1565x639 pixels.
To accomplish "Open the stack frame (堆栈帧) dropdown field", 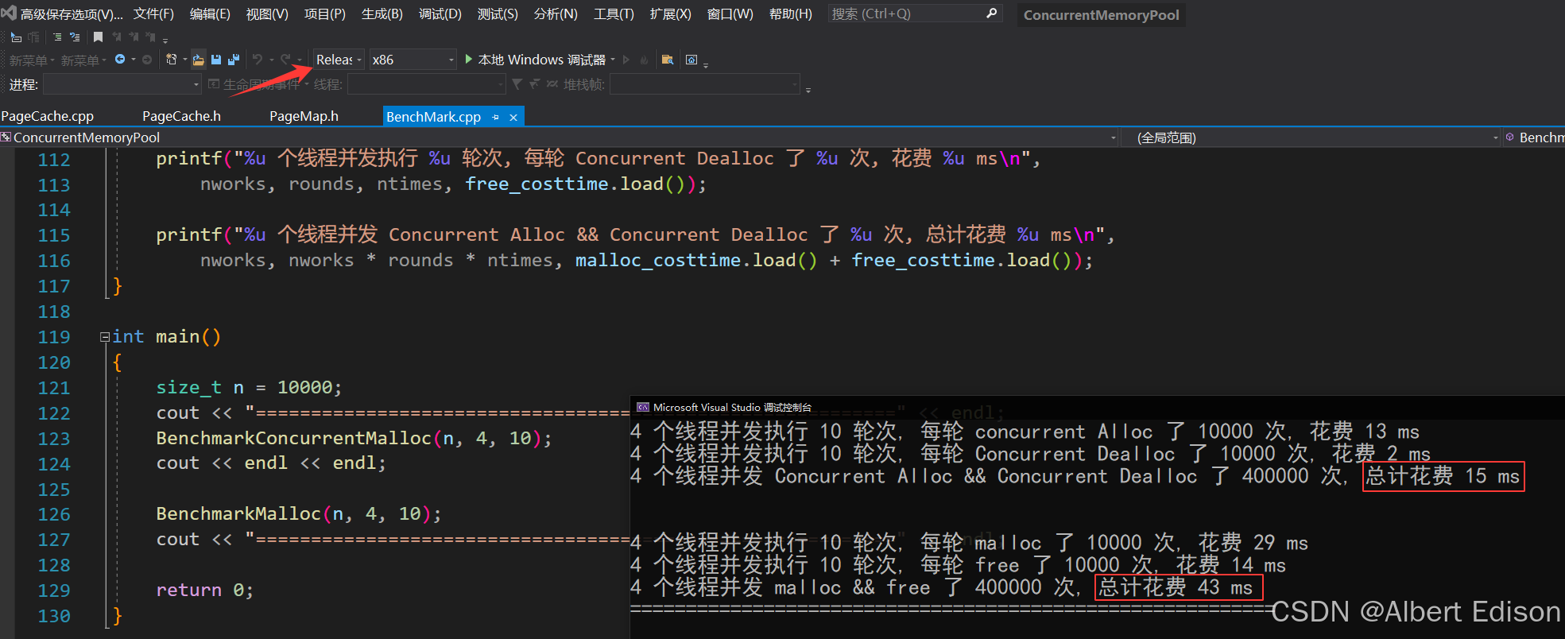I will [704, 84].
